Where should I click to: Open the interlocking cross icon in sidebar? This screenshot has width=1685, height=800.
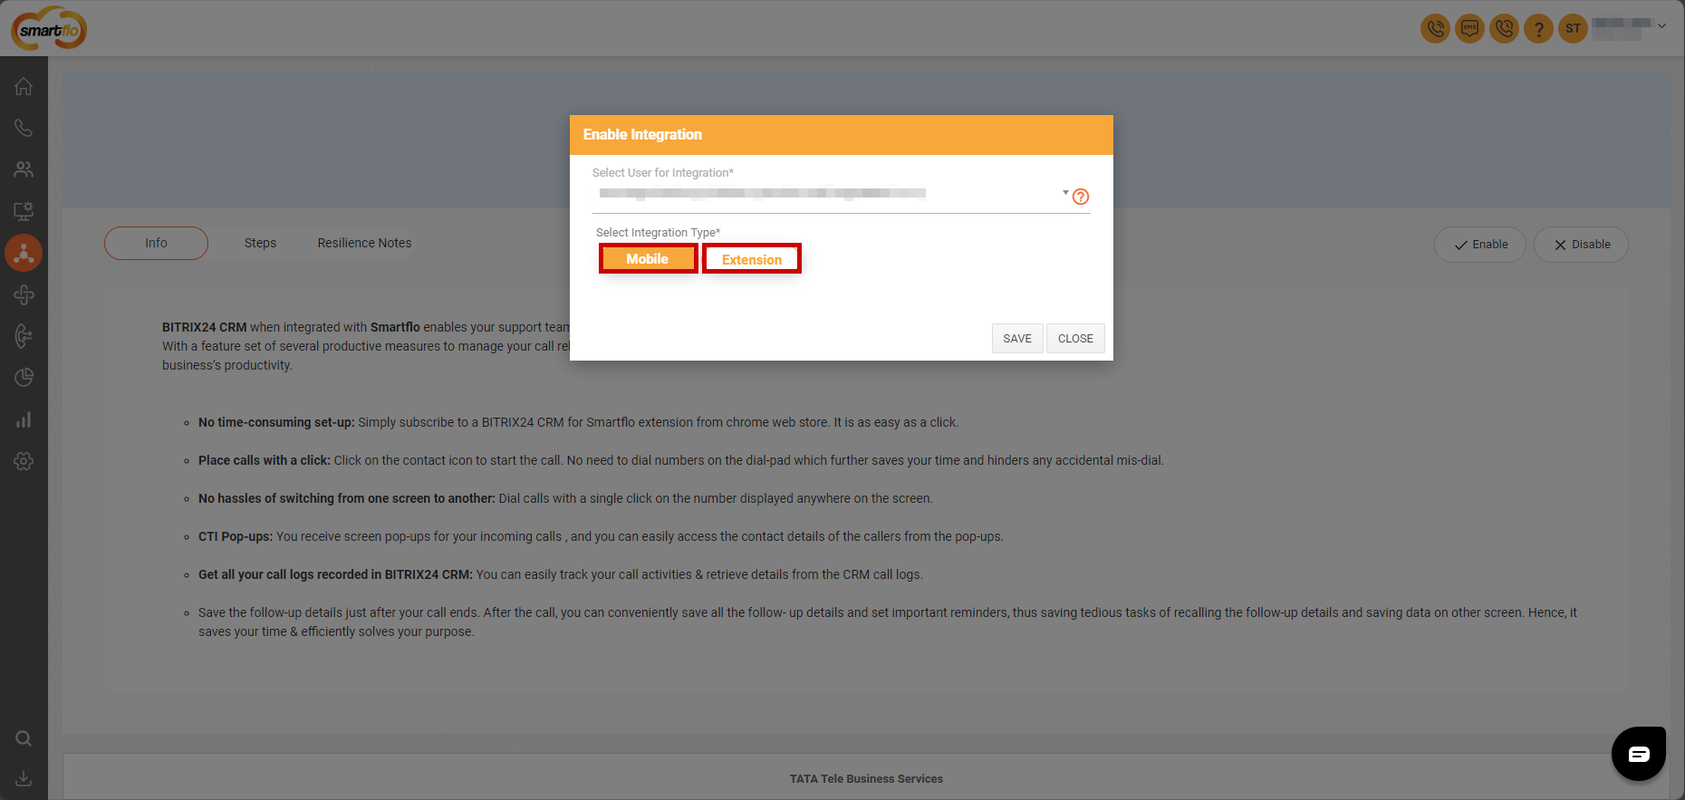[24, 294]
